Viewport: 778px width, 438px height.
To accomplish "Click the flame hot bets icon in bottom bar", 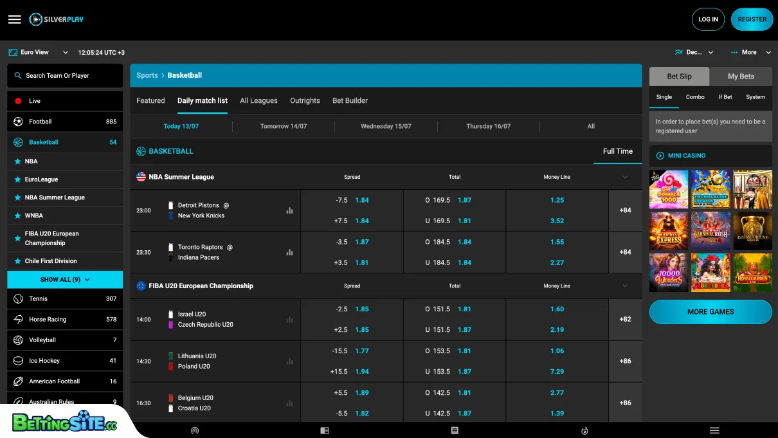I will click(x=584, y=430).
